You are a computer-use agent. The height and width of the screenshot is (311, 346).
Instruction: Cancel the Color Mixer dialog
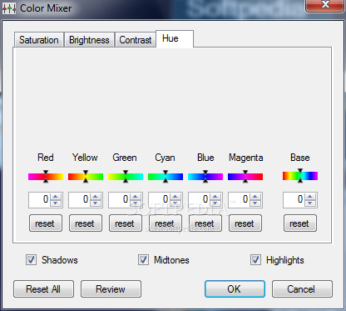point(302,289)
